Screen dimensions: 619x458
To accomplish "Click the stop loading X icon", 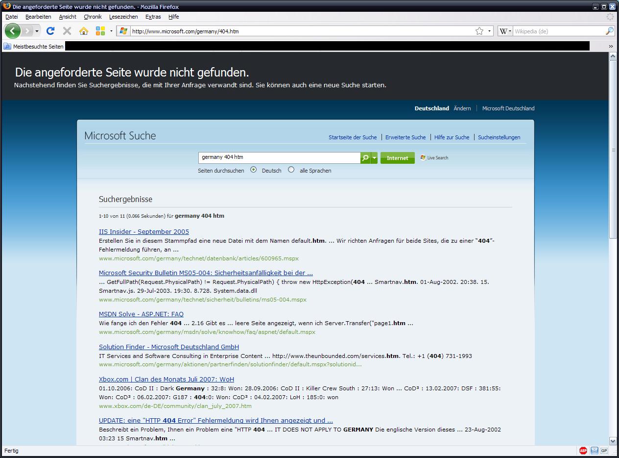I will point(67,31).
